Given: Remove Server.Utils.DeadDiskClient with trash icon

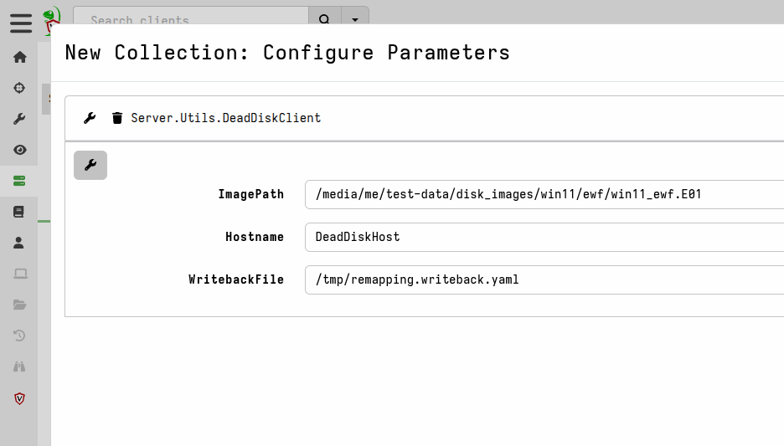Looking at the screenshot, I should pyautogui.click(x=117, y=118).
